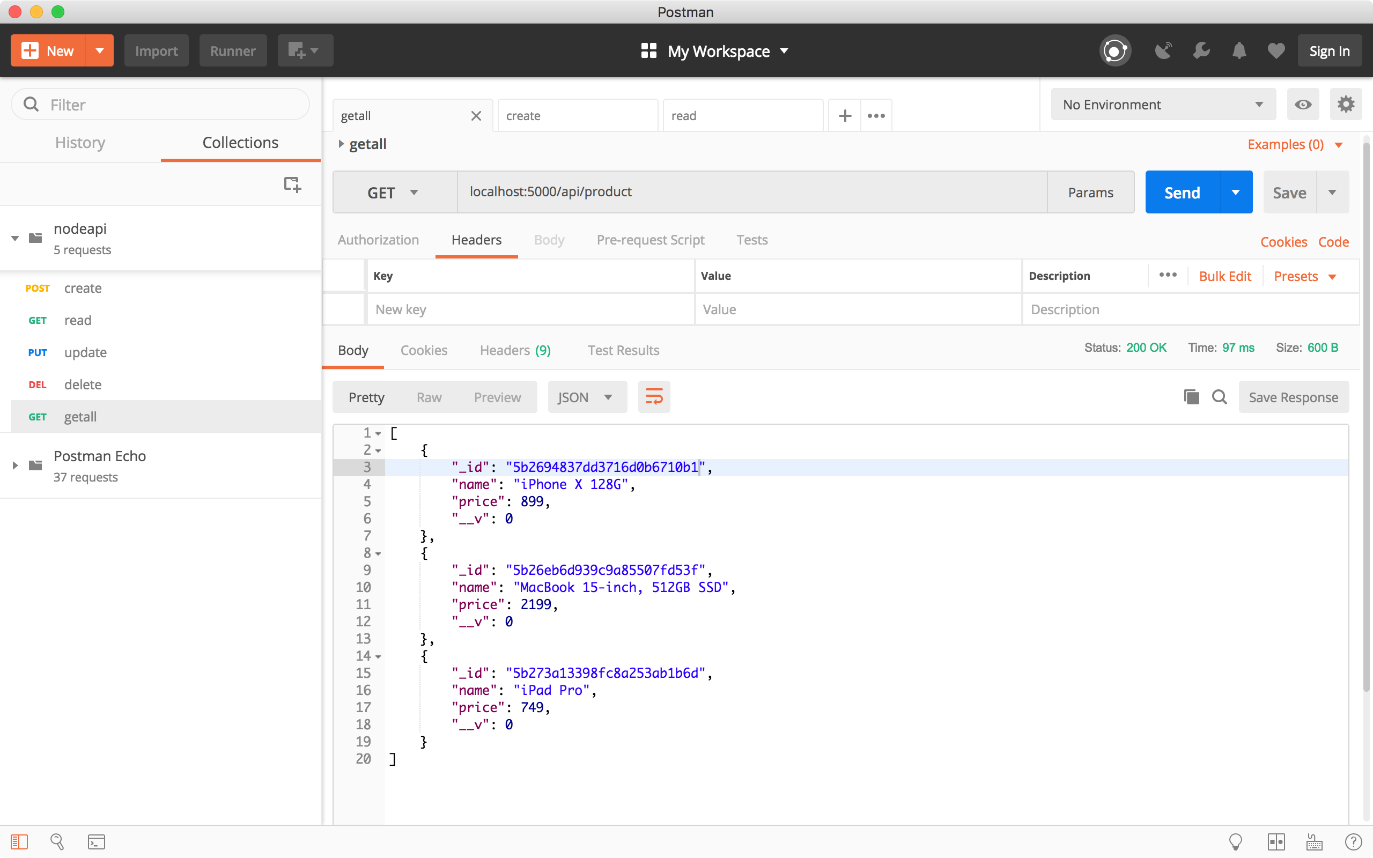The width and height of the screenshot is (1373, 858).
Task: Switch to the Authorization tab
Action: [379, 240]
